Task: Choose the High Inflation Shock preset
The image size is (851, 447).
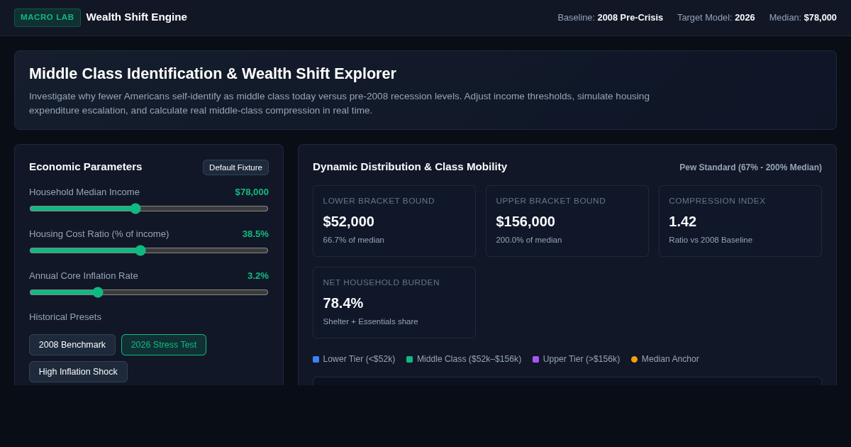Action: point(78,372)
